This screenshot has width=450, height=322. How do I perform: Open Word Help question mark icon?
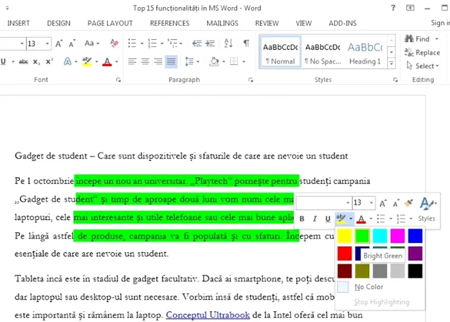(x=393, y=8)
